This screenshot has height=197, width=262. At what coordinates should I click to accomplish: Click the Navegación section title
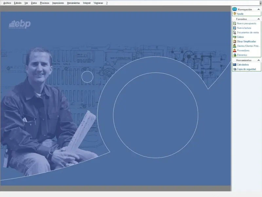245,10
